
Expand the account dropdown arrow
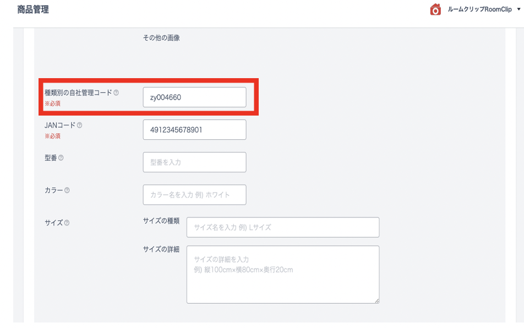tap(518, 10)
